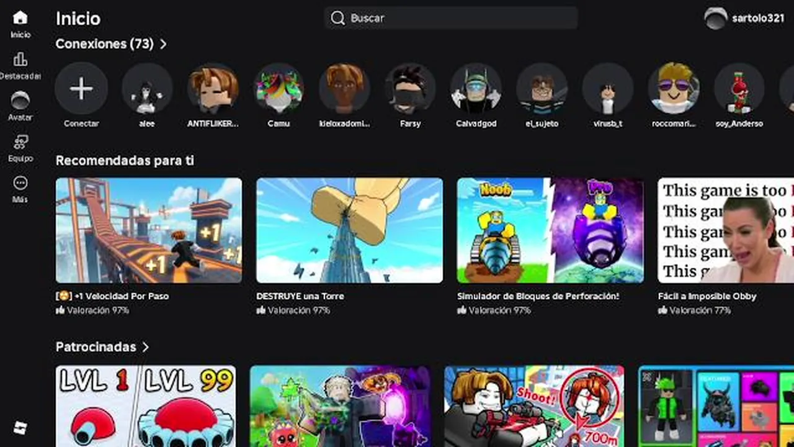Click the Conectar label

pyautogui.click(x=81, y=124)
